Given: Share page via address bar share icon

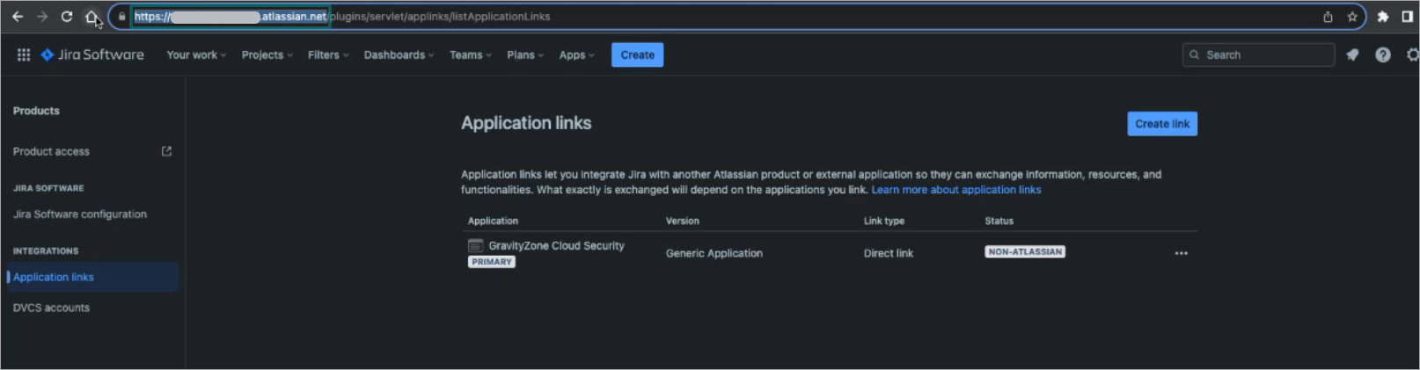Looking at the screenshot, I should (1328, 17).
